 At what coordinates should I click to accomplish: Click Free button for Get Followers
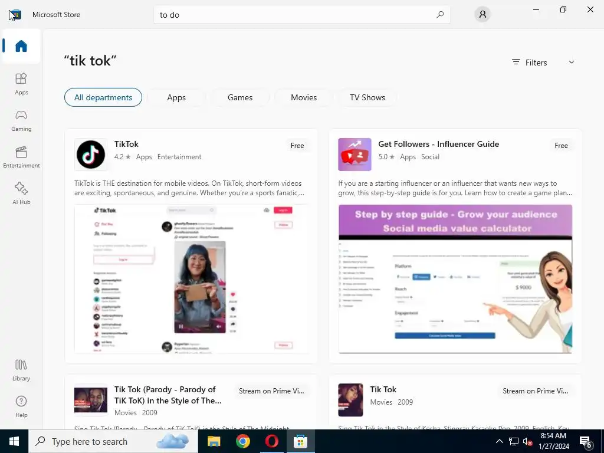click(561, 146)
